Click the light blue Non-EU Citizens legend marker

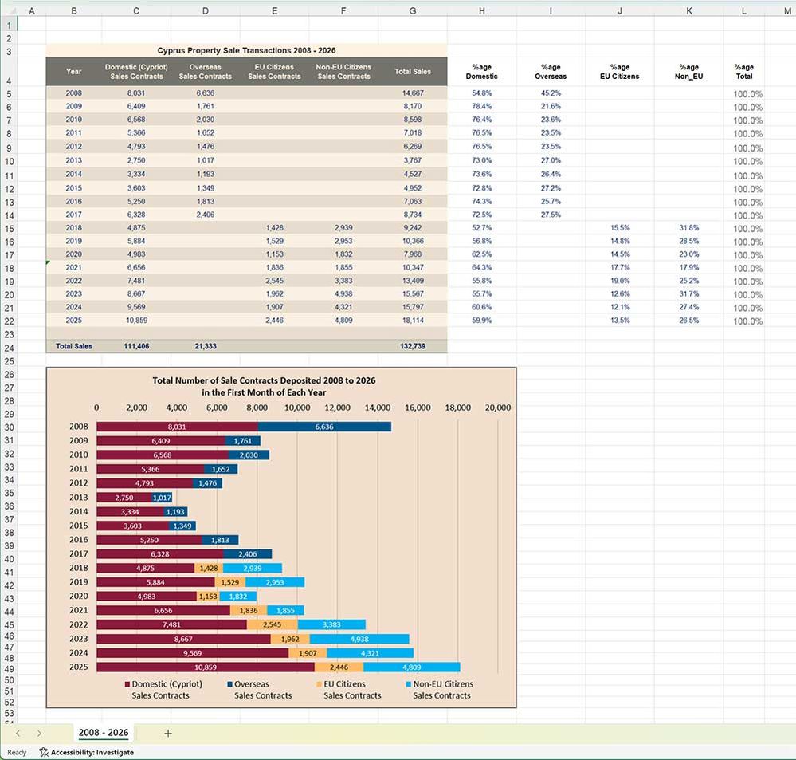(x=408, y=684)
